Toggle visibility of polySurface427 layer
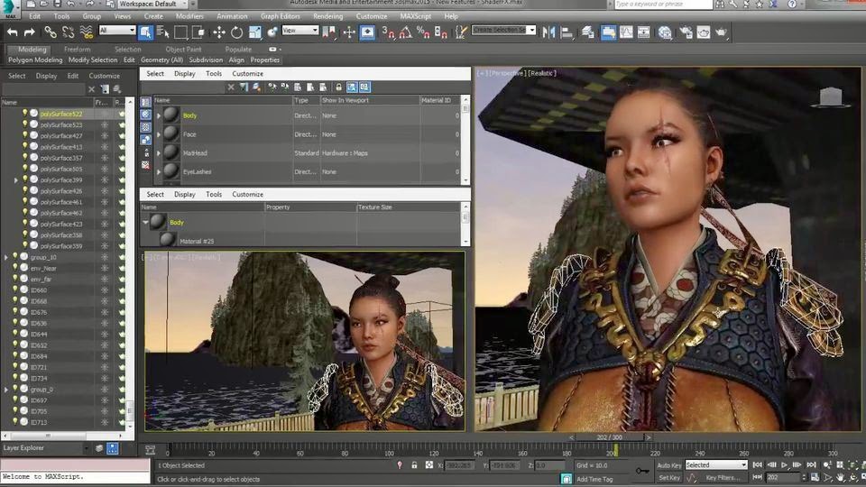Viewport: 866px width, 487px height. click(x=24, y=136)
